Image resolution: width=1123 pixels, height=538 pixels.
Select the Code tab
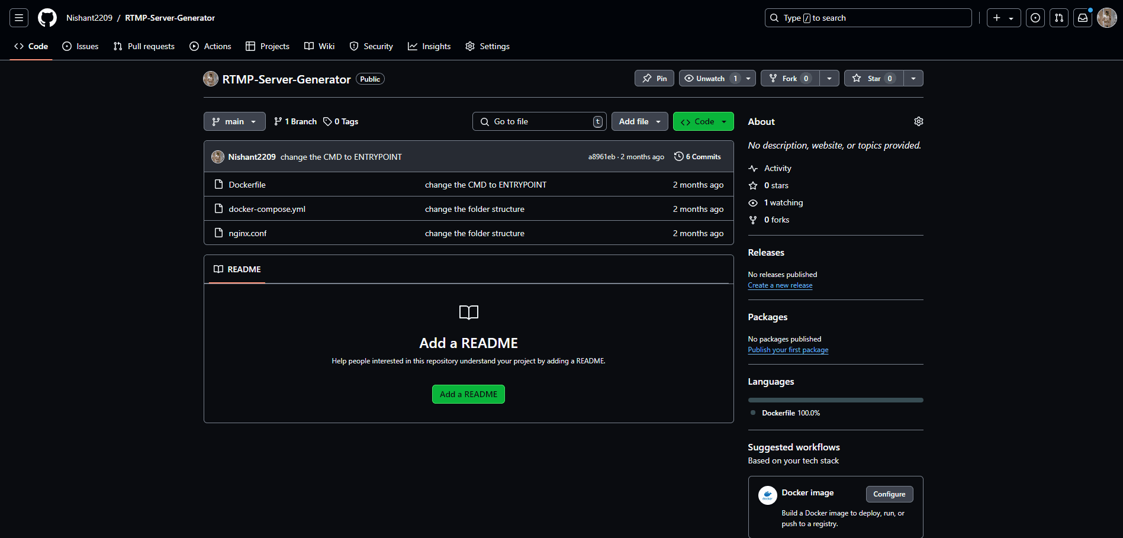[x=31, y=46]
